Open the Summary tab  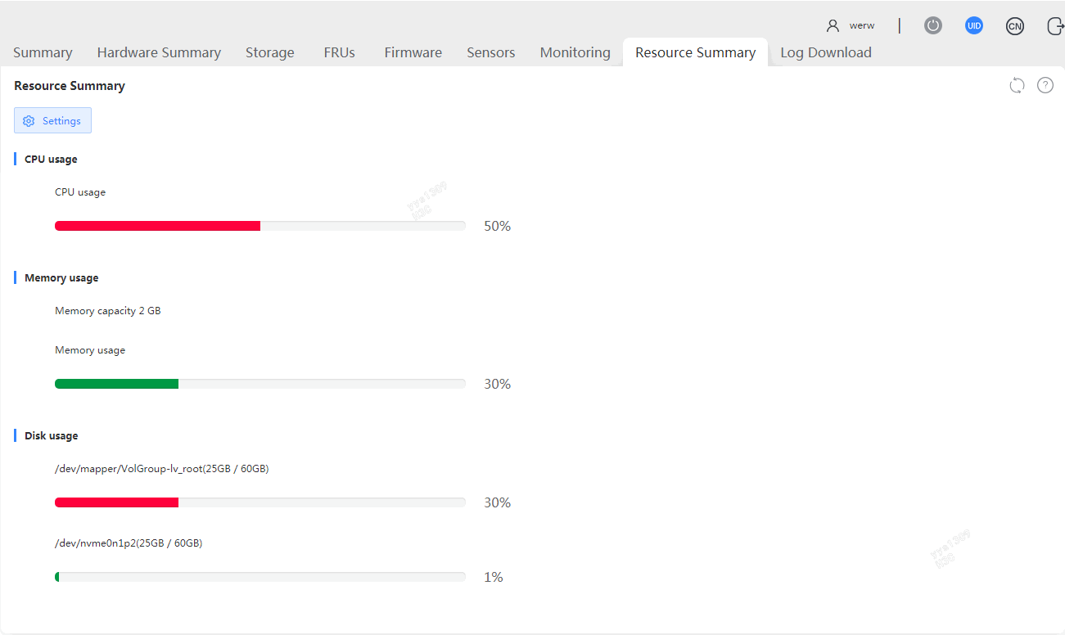(x=43, y=52)
